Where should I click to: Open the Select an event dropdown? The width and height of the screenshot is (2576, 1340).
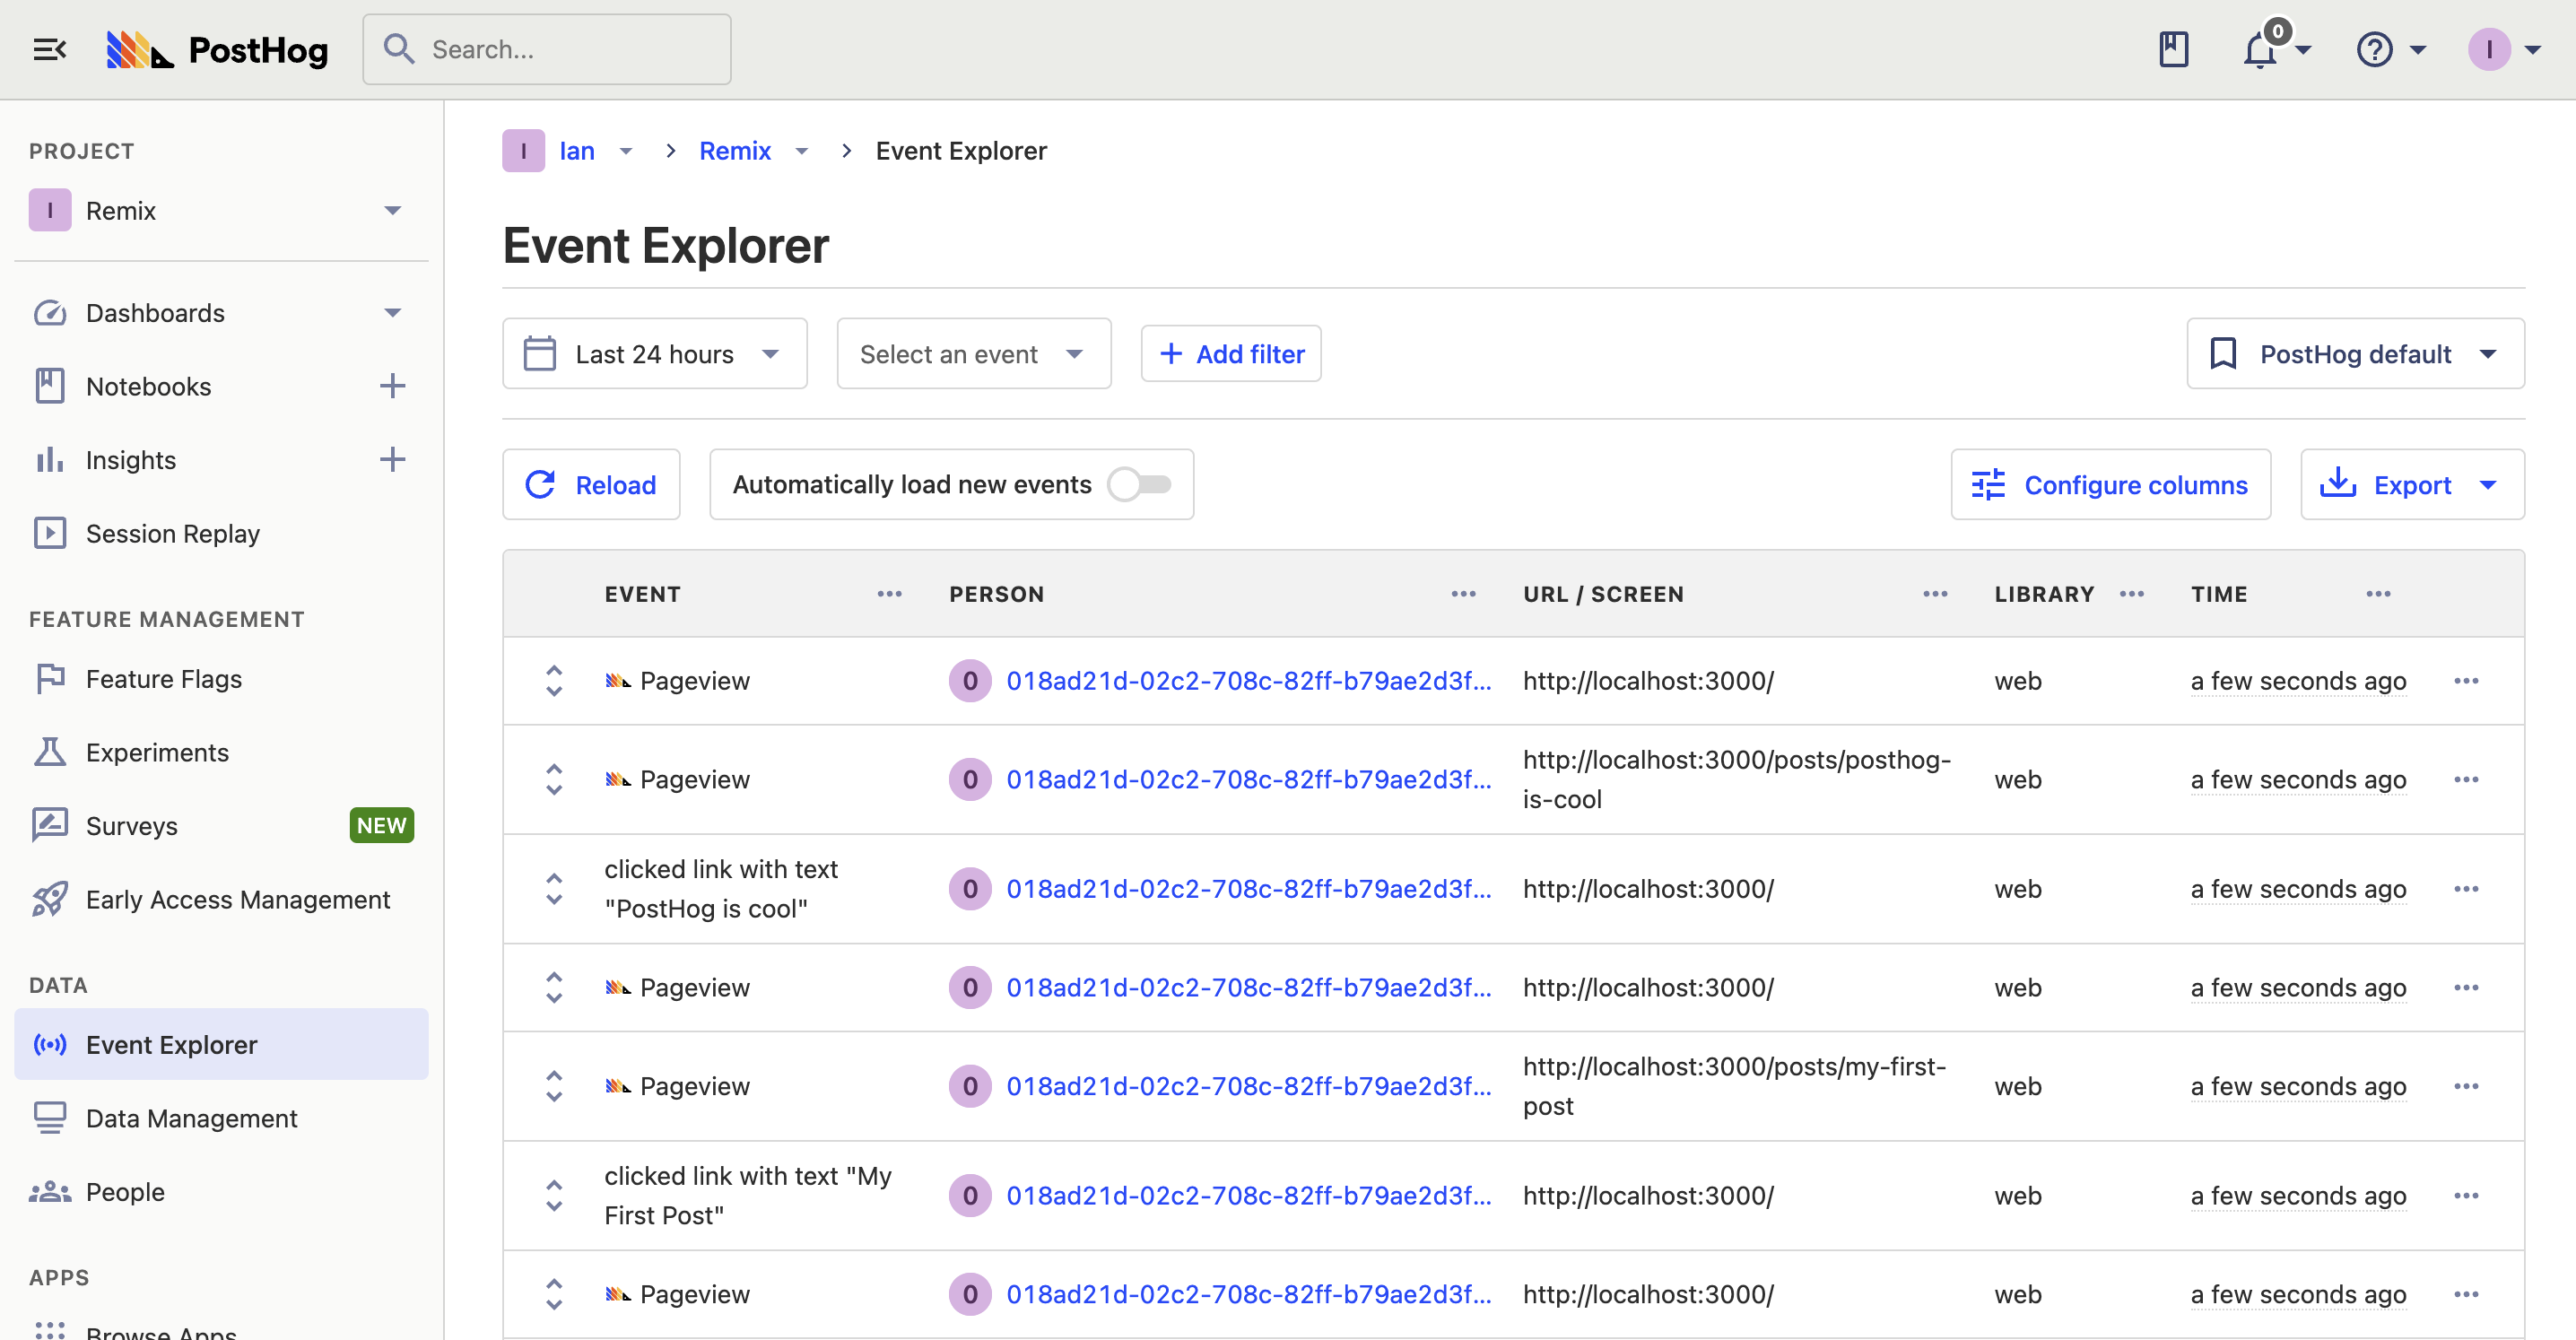pyautogui.click(x=972, y=354)
